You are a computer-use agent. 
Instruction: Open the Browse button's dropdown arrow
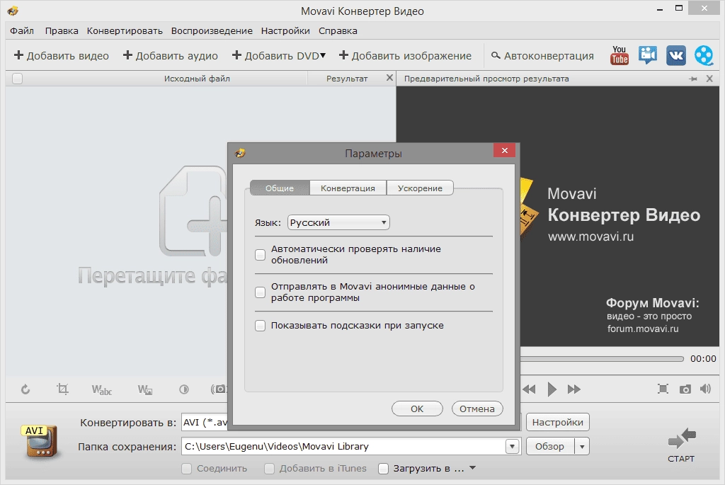(x=582, y=447)
